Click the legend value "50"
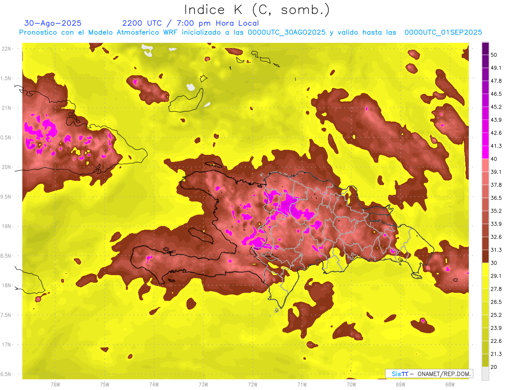Viewport: 505px width, 390px height. coord(494,55)
